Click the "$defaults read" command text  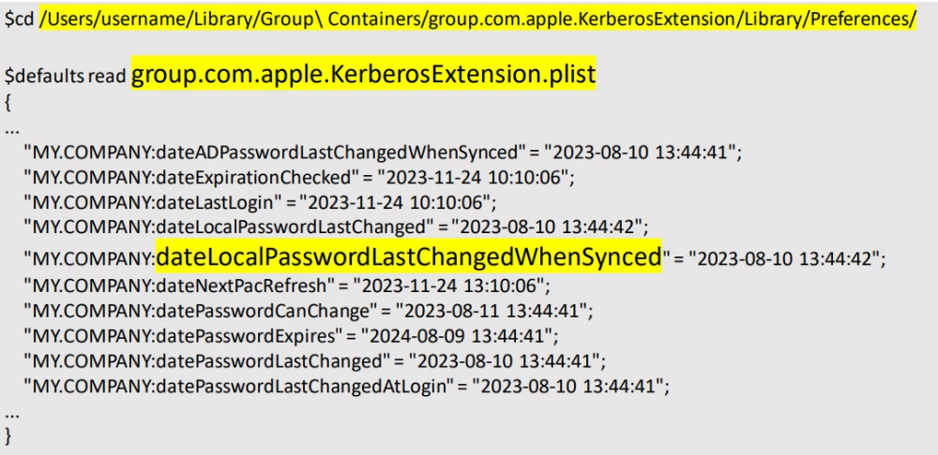65,76
